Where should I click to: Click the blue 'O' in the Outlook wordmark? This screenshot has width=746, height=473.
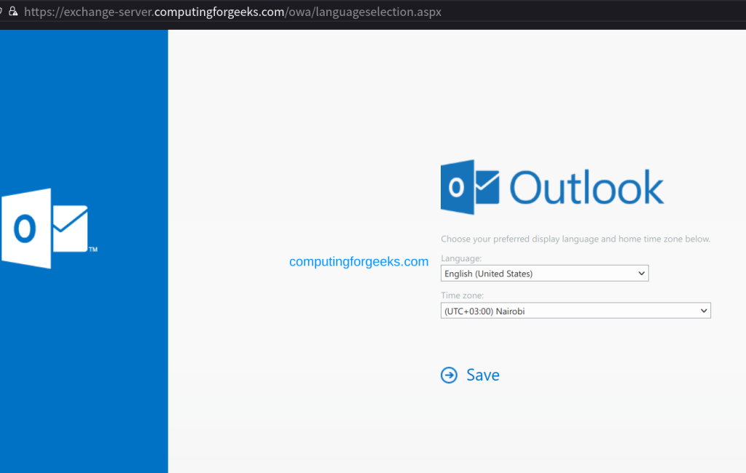click(x=527, y=187)
